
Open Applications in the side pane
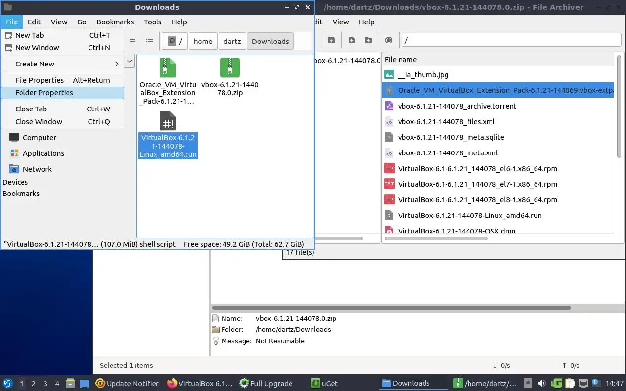tap(43, 153)
